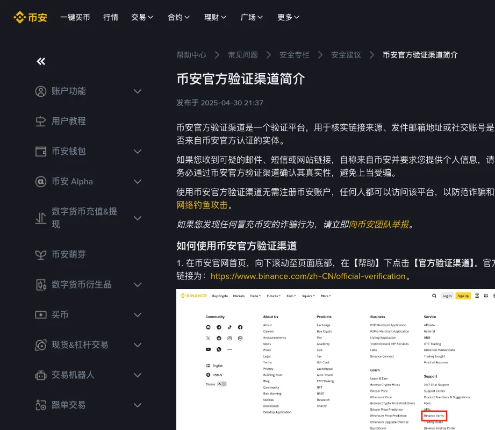Click the embedded Binance homepage screenshot
Image resolution: width=495 pixels, height=430 pixels.
(x=335, y=360)
